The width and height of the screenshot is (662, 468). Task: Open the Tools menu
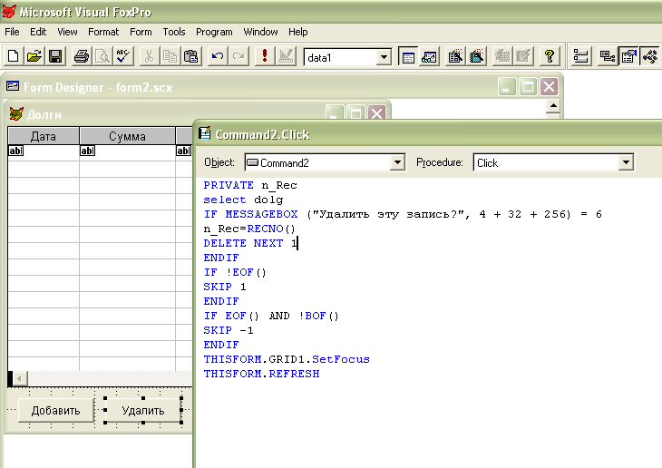(174, 32)
